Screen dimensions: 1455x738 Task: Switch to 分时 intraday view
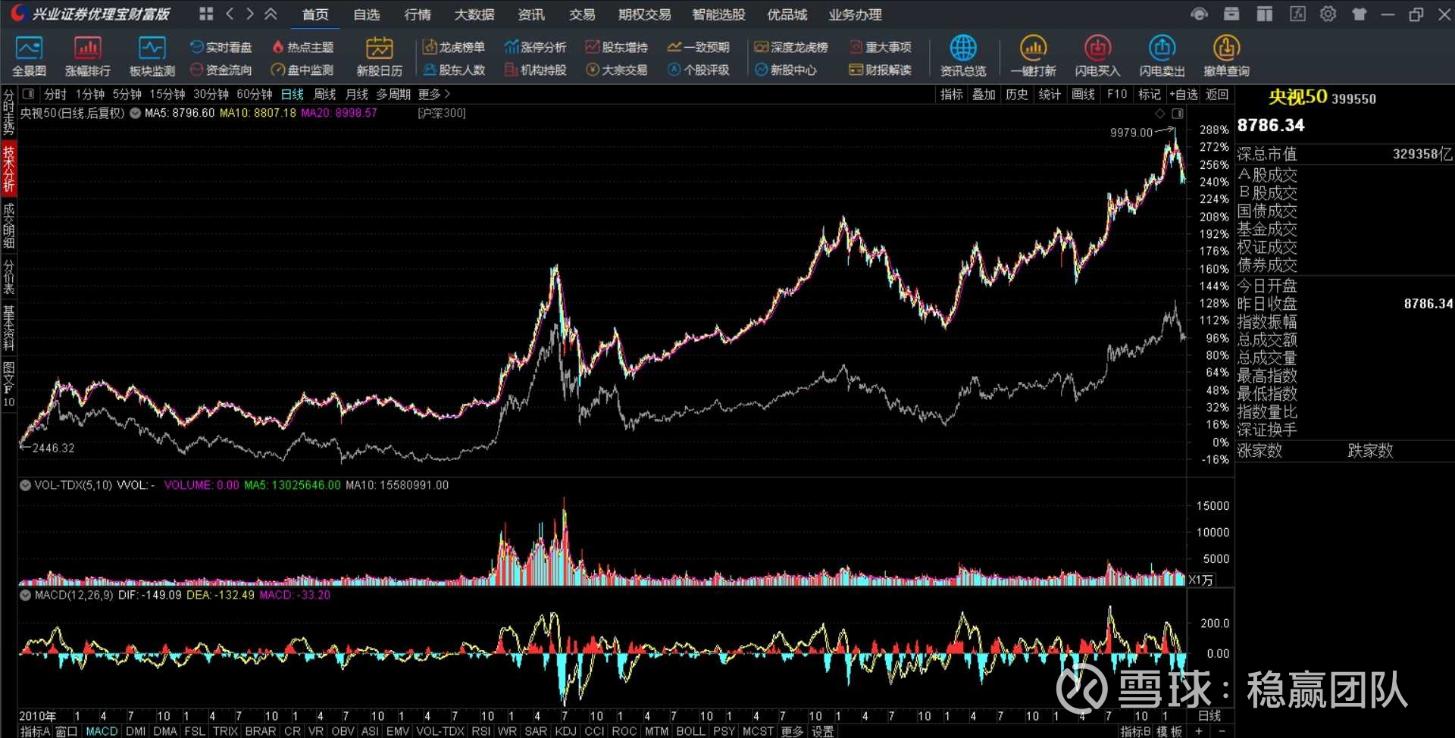(x=55, y=94)
